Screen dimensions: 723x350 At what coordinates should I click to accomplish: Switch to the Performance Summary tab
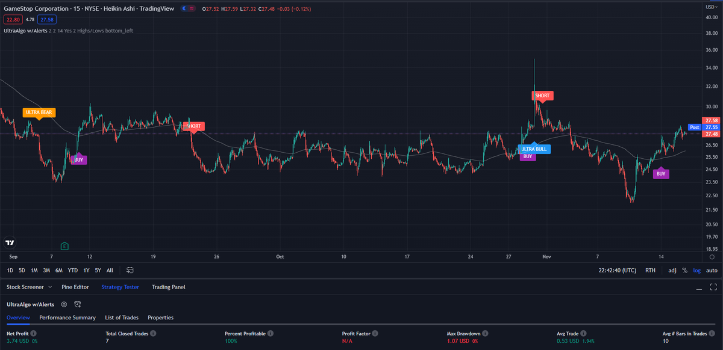click(x=68, y=318)
